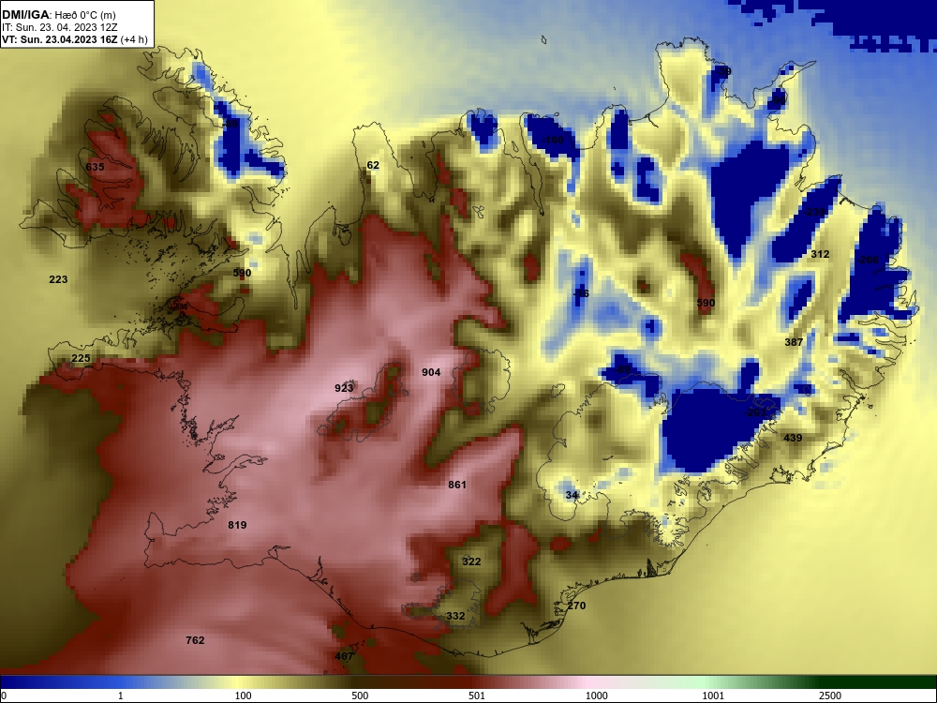This screenshot has width=937, height=703.
Task: Click the 'IT: Sun. 23. 04. 2023 12Z' line
Action: pyautogui.click(x=60, y=27)
